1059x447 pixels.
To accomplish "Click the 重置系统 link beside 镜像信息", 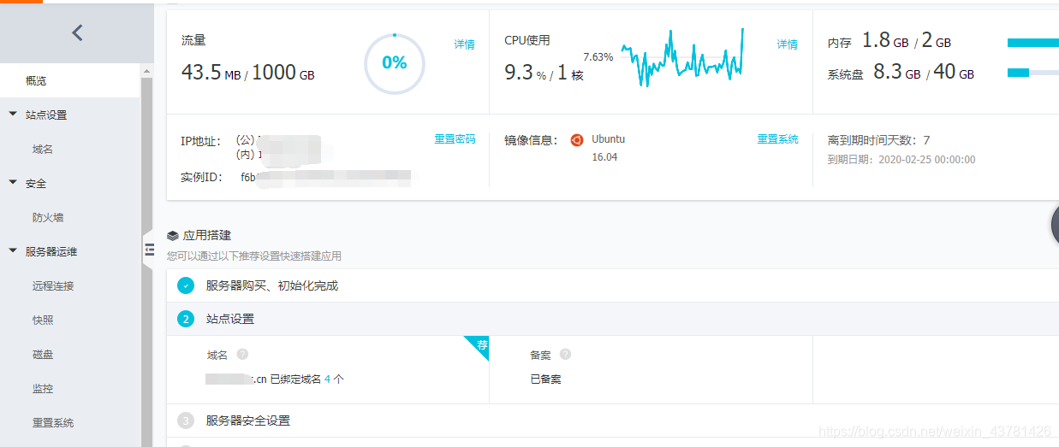I will pos(777,139).
